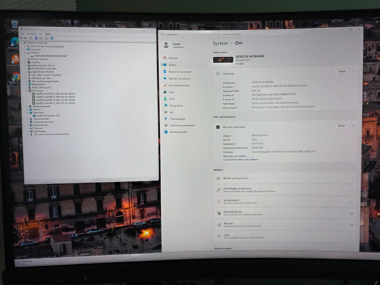This screenshot has height=285, width=380.
Task: Click the Back arrow in the Settings window
Action: pos(162,34)
